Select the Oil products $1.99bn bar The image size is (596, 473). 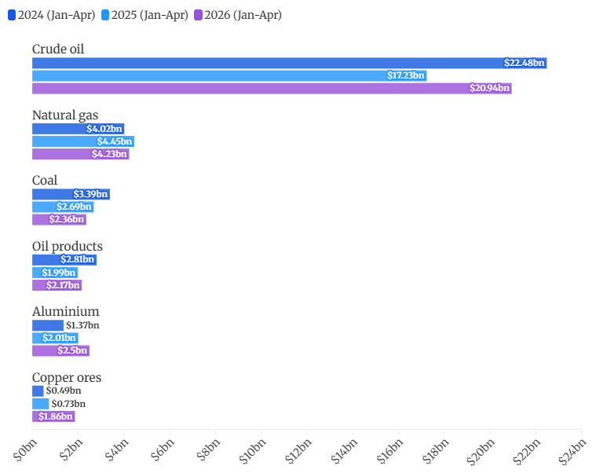[55, 273]
